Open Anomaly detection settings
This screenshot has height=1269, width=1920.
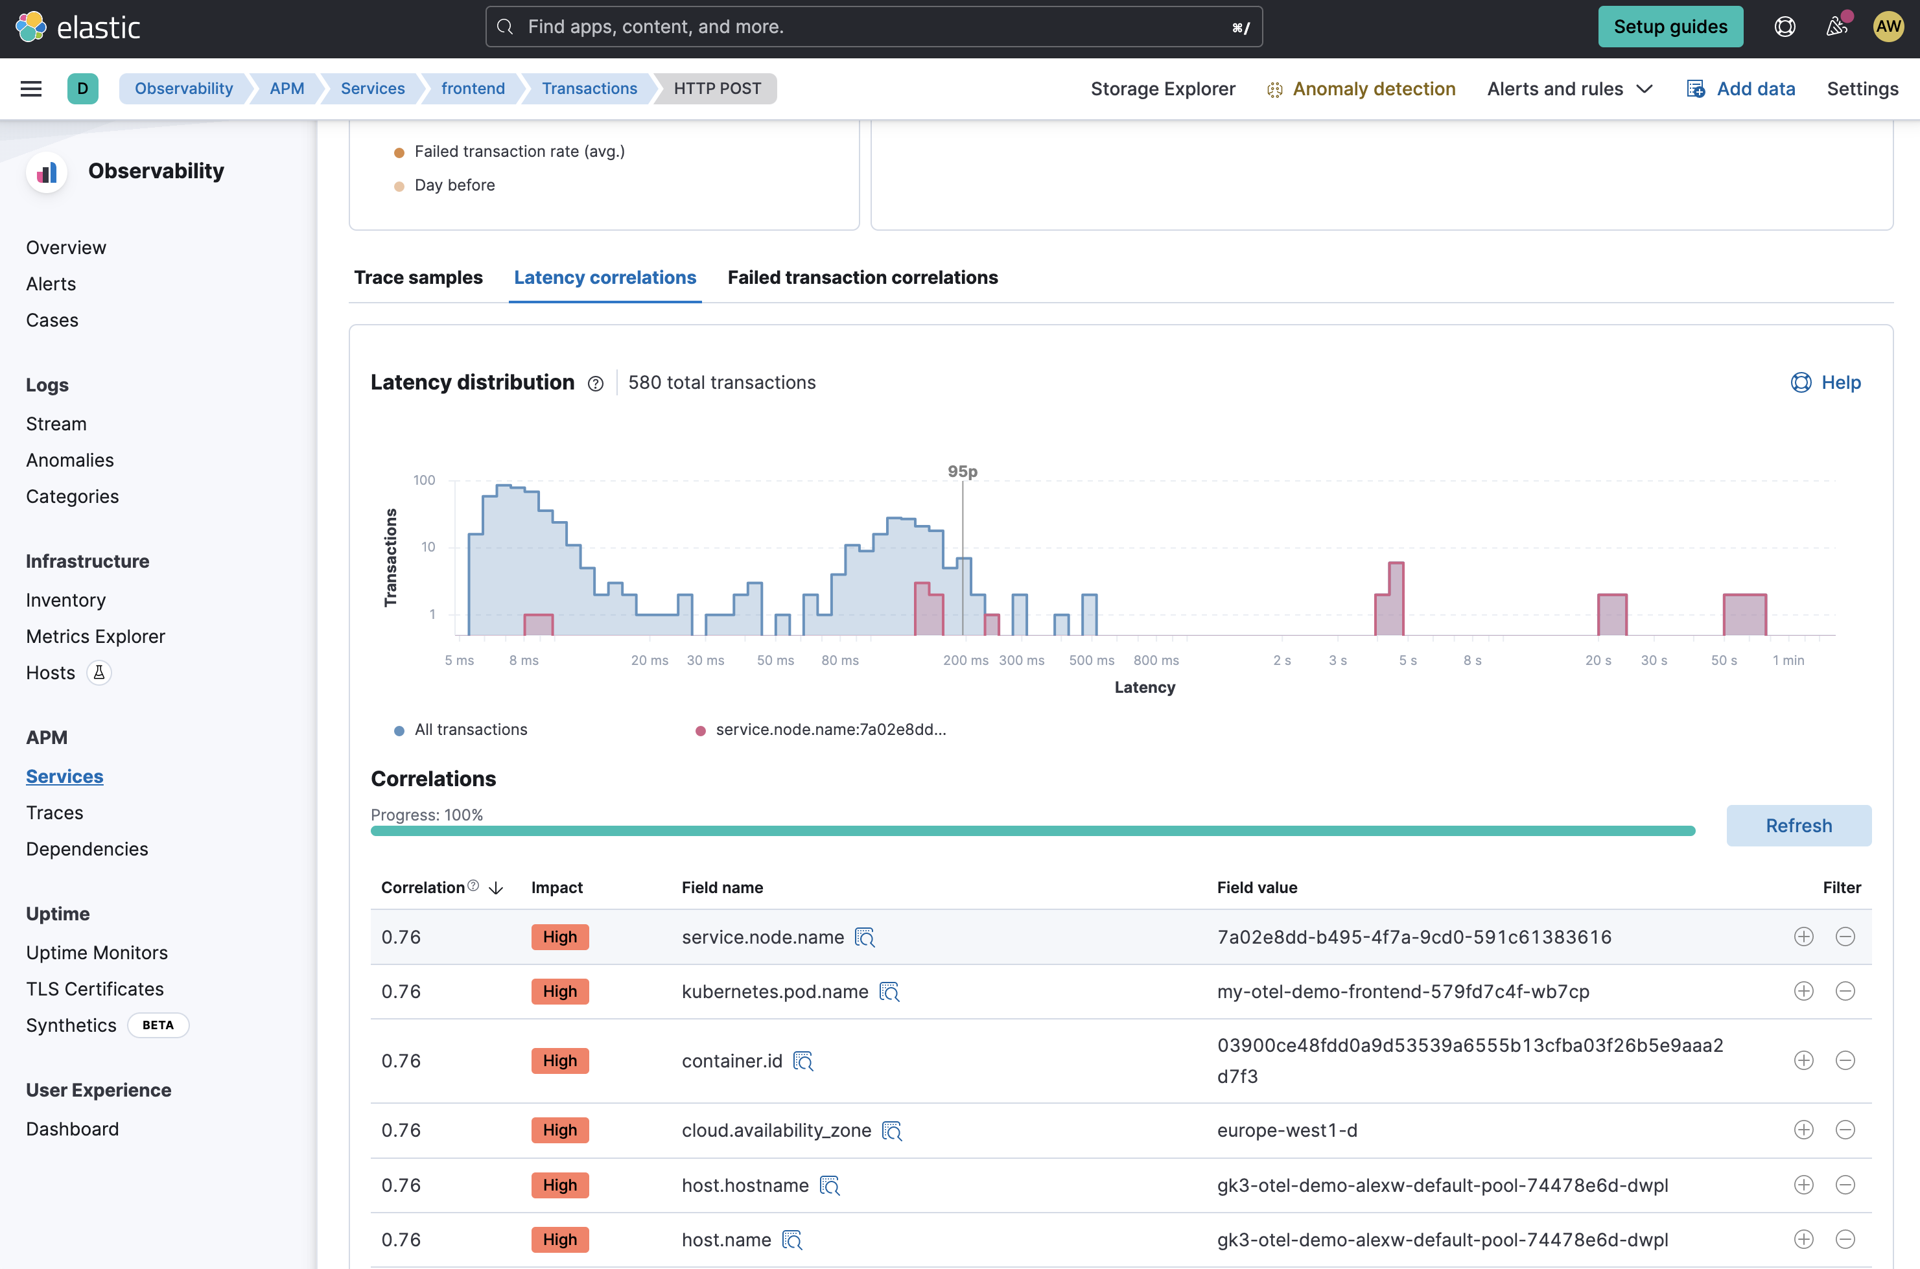(x=1361, y=89)
